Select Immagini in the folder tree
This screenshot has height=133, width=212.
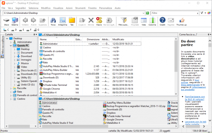coord(26,60)
